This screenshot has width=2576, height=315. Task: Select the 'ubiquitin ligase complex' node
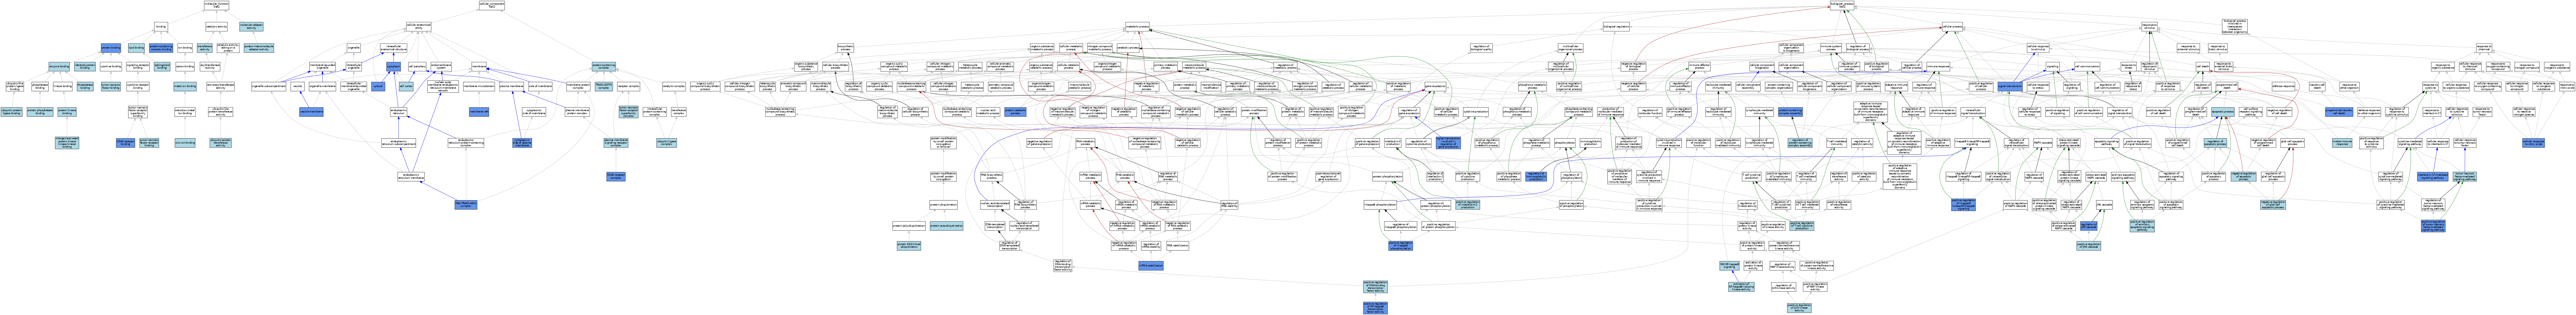tap(667, 143)
